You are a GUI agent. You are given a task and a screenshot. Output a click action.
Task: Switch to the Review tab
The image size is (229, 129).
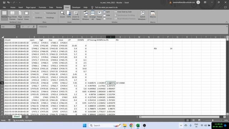[59, 7]
